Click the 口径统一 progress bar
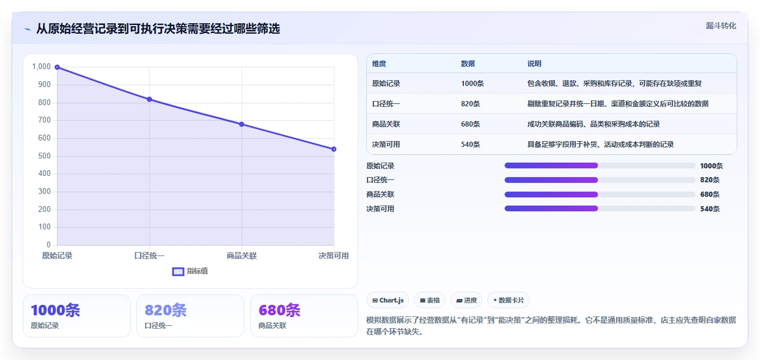The height and width of the screenshot is (360, 760). pos(600,180)
